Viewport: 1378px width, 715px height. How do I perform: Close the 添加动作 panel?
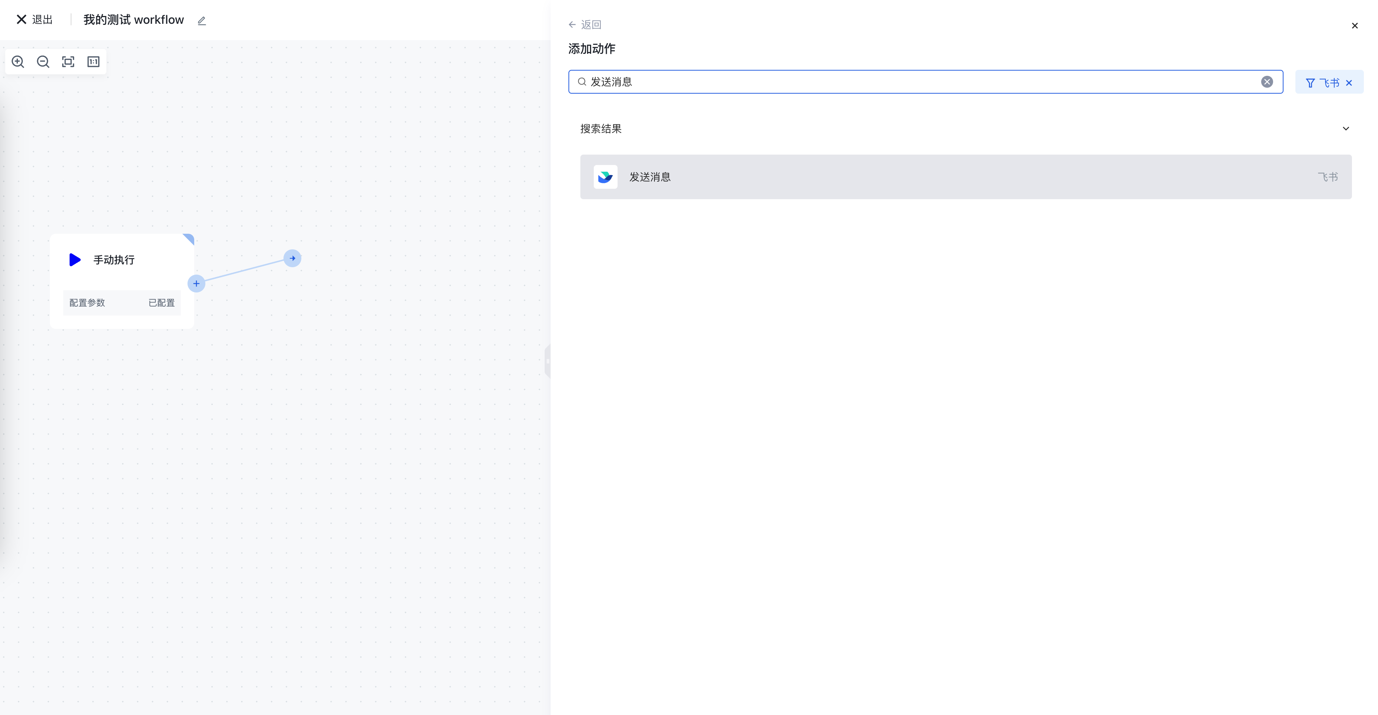coord(1355,26)
